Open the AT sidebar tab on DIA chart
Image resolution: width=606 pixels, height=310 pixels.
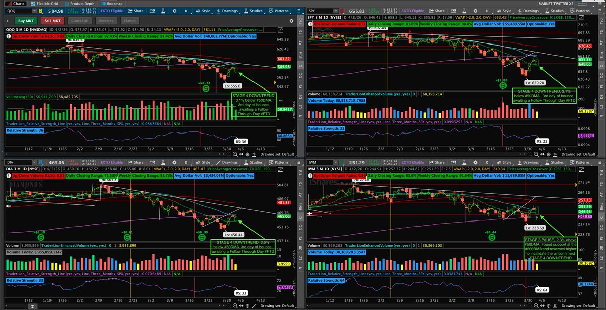pos(300,194)
